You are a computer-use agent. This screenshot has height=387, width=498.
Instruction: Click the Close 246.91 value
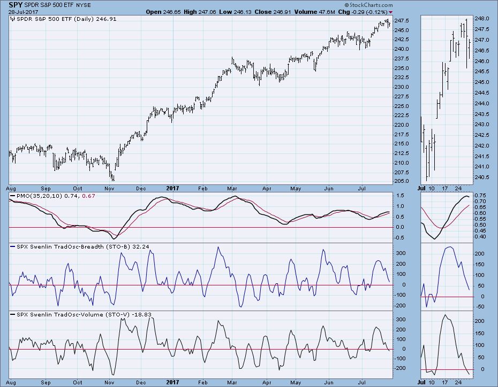(x=273, y=12)
